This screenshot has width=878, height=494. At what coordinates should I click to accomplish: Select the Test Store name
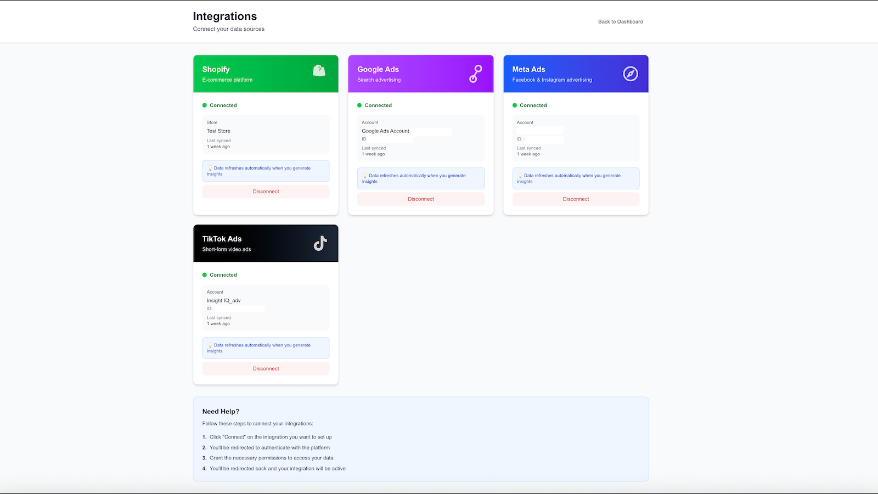pos(218,131)
